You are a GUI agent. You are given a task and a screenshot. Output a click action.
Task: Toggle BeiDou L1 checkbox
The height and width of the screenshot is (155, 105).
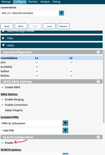tap(37, 75)
